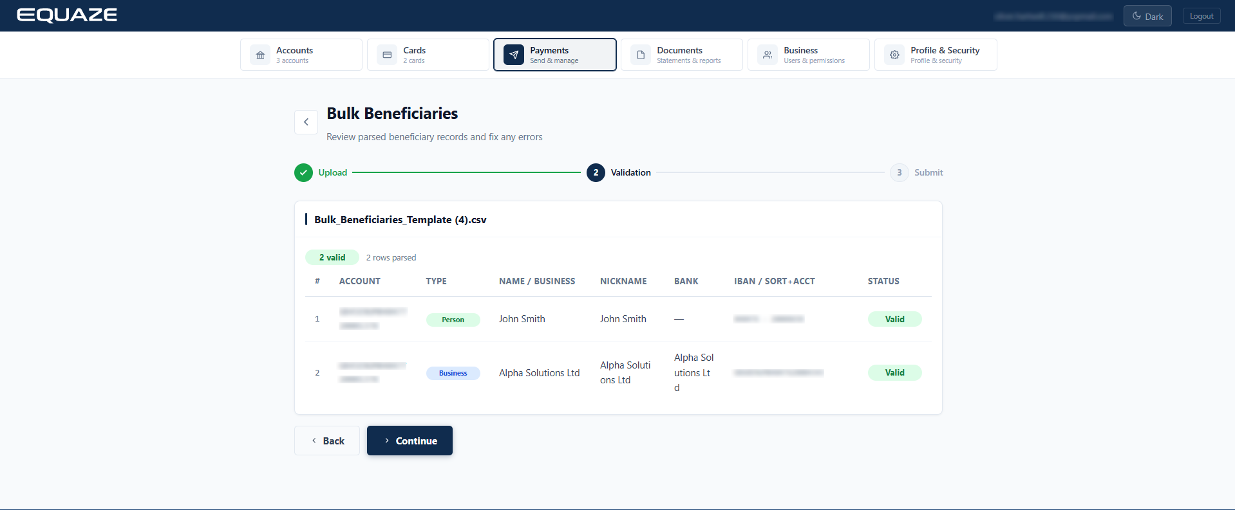The image size is (1235, 510).
Task: Click the Back button below table
Action: click(x=327, y=441)
